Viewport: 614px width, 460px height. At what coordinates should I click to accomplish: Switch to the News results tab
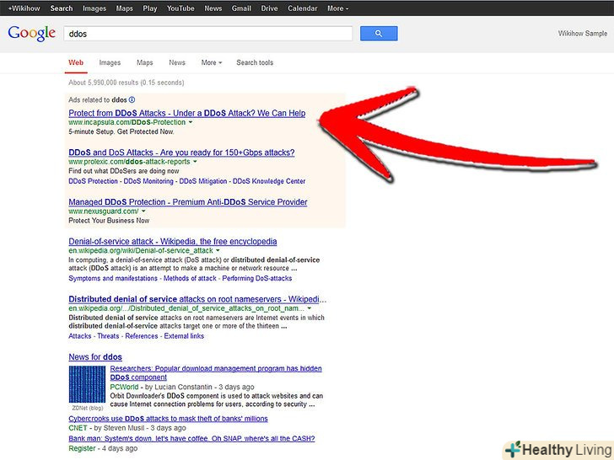point(177,62)
